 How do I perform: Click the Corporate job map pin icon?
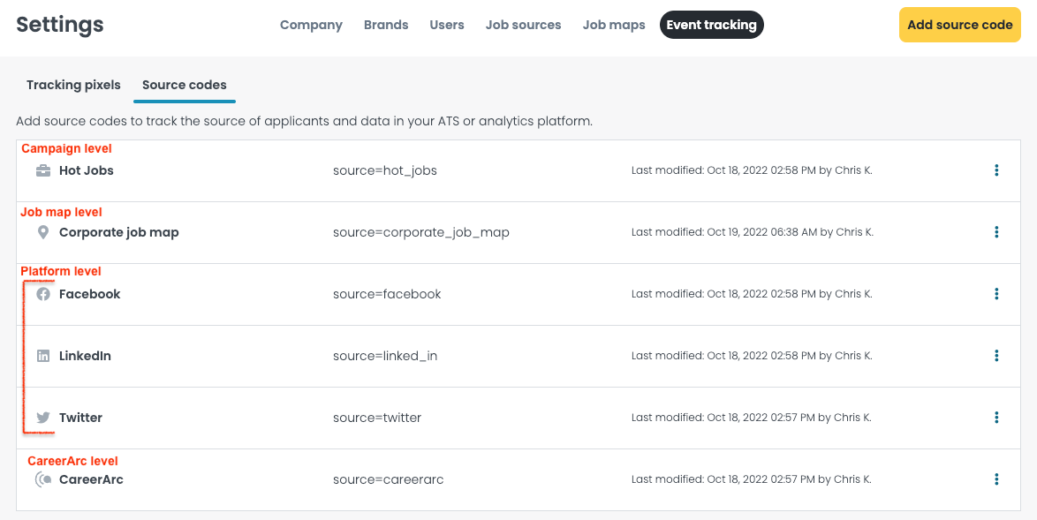42,232
